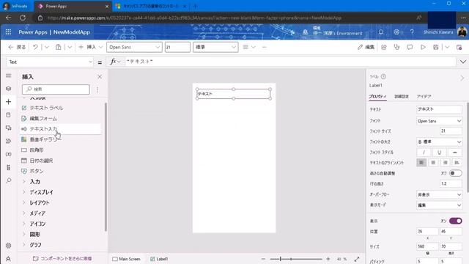Image resolution: width=469 pixels, height=264 pixels.
Task: Click the Share icon in toolbar
Action: pos(384,47)
